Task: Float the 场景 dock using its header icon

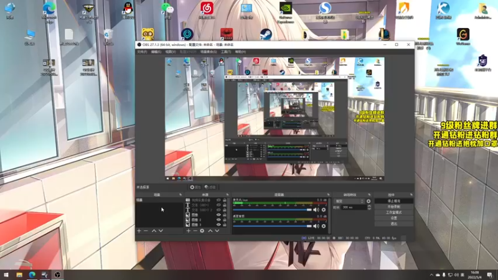Action: click(x=181, y=195)
